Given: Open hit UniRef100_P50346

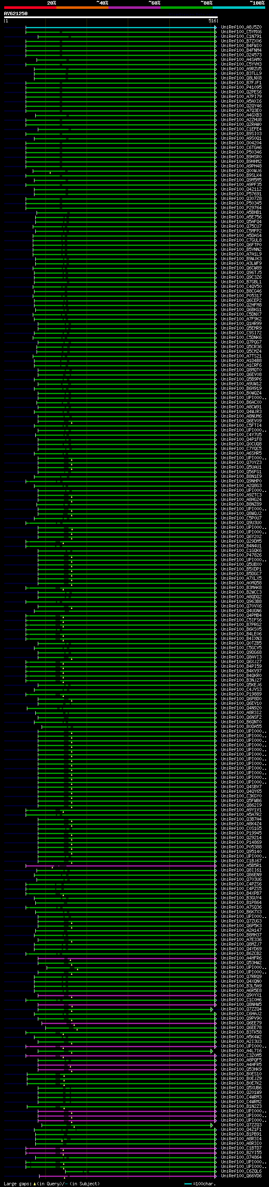Looking at the screenshot, I should 241,152.
